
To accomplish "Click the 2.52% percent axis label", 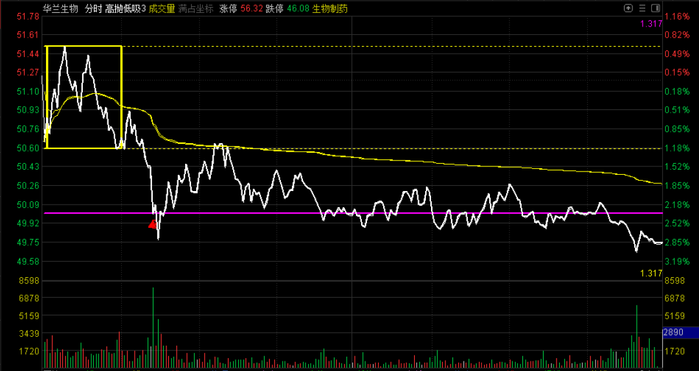I will pos(677,223).
